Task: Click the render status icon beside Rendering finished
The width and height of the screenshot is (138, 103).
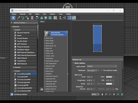Action: pos(12,94)
